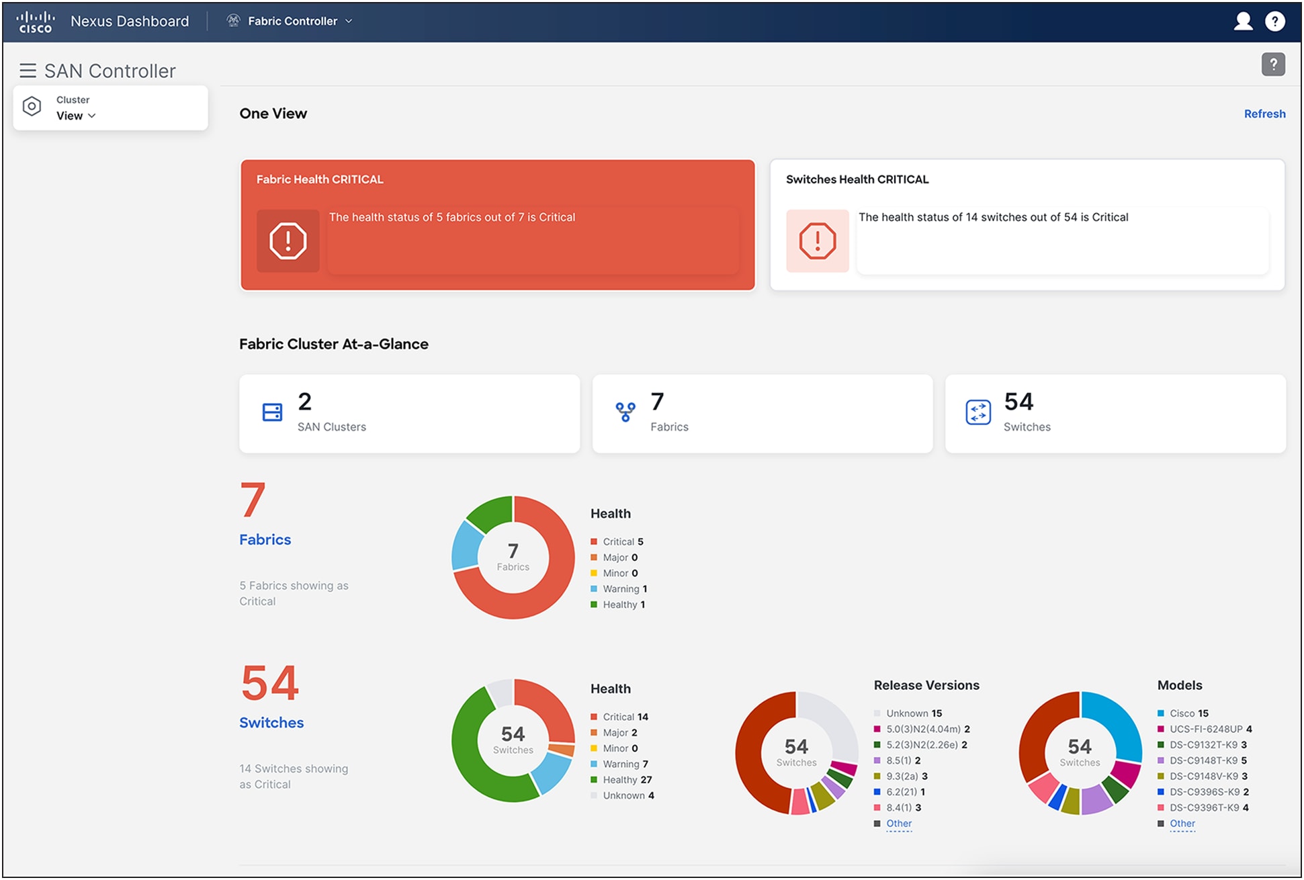1304x880 pixels.
Task: Toggle the hamburger navigation menu
Action: coord(28,71)
